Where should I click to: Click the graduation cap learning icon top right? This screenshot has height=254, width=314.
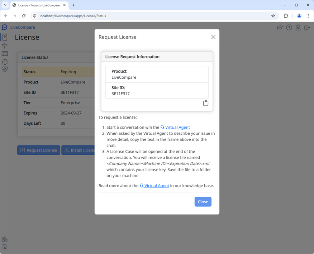[280, 27]
